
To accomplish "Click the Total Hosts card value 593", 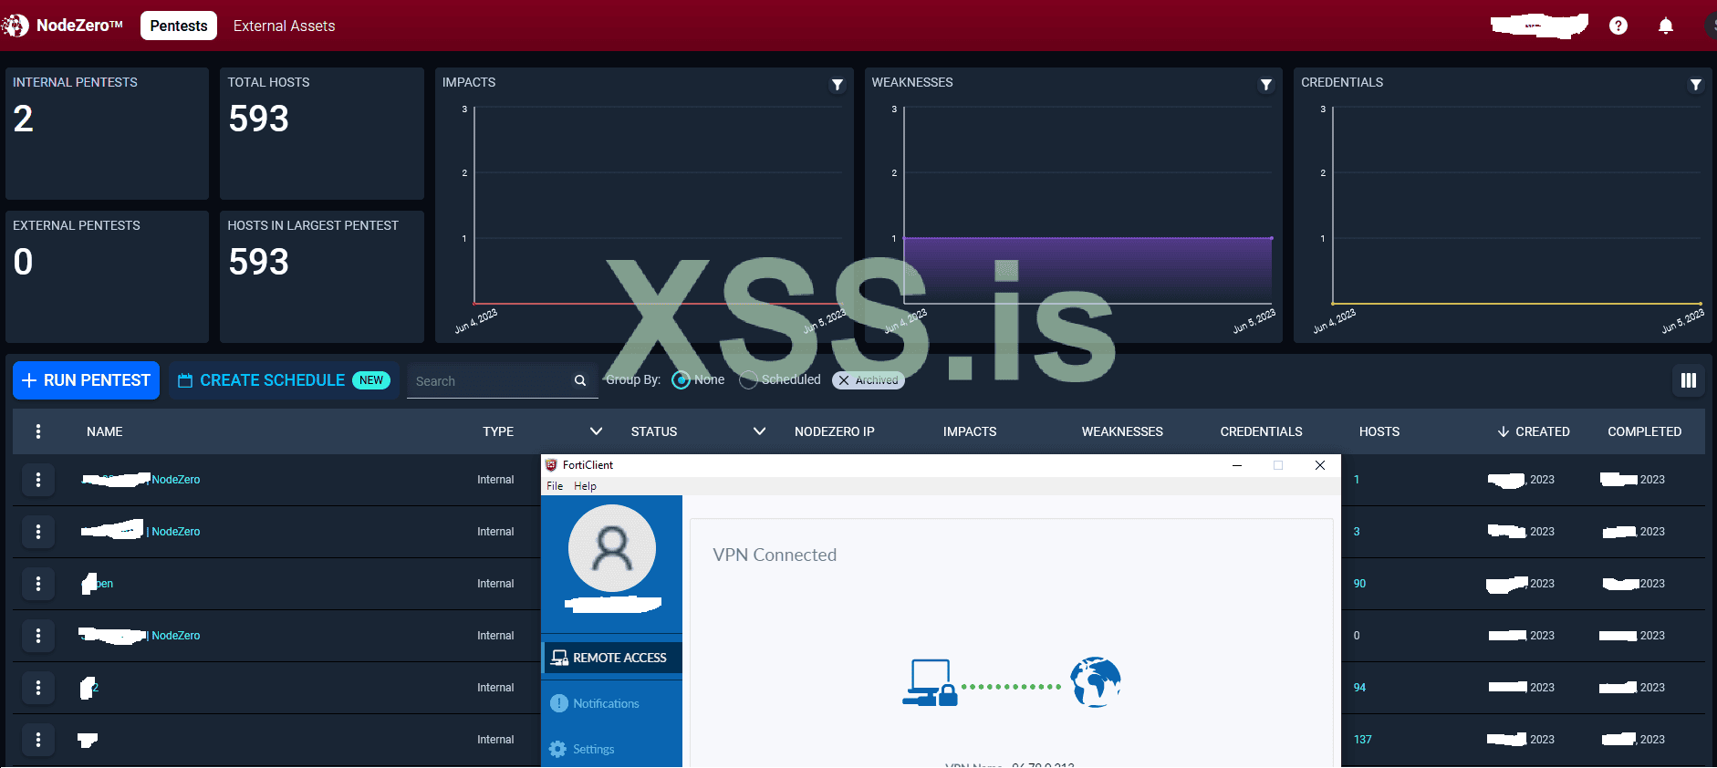I will point(259,119).
